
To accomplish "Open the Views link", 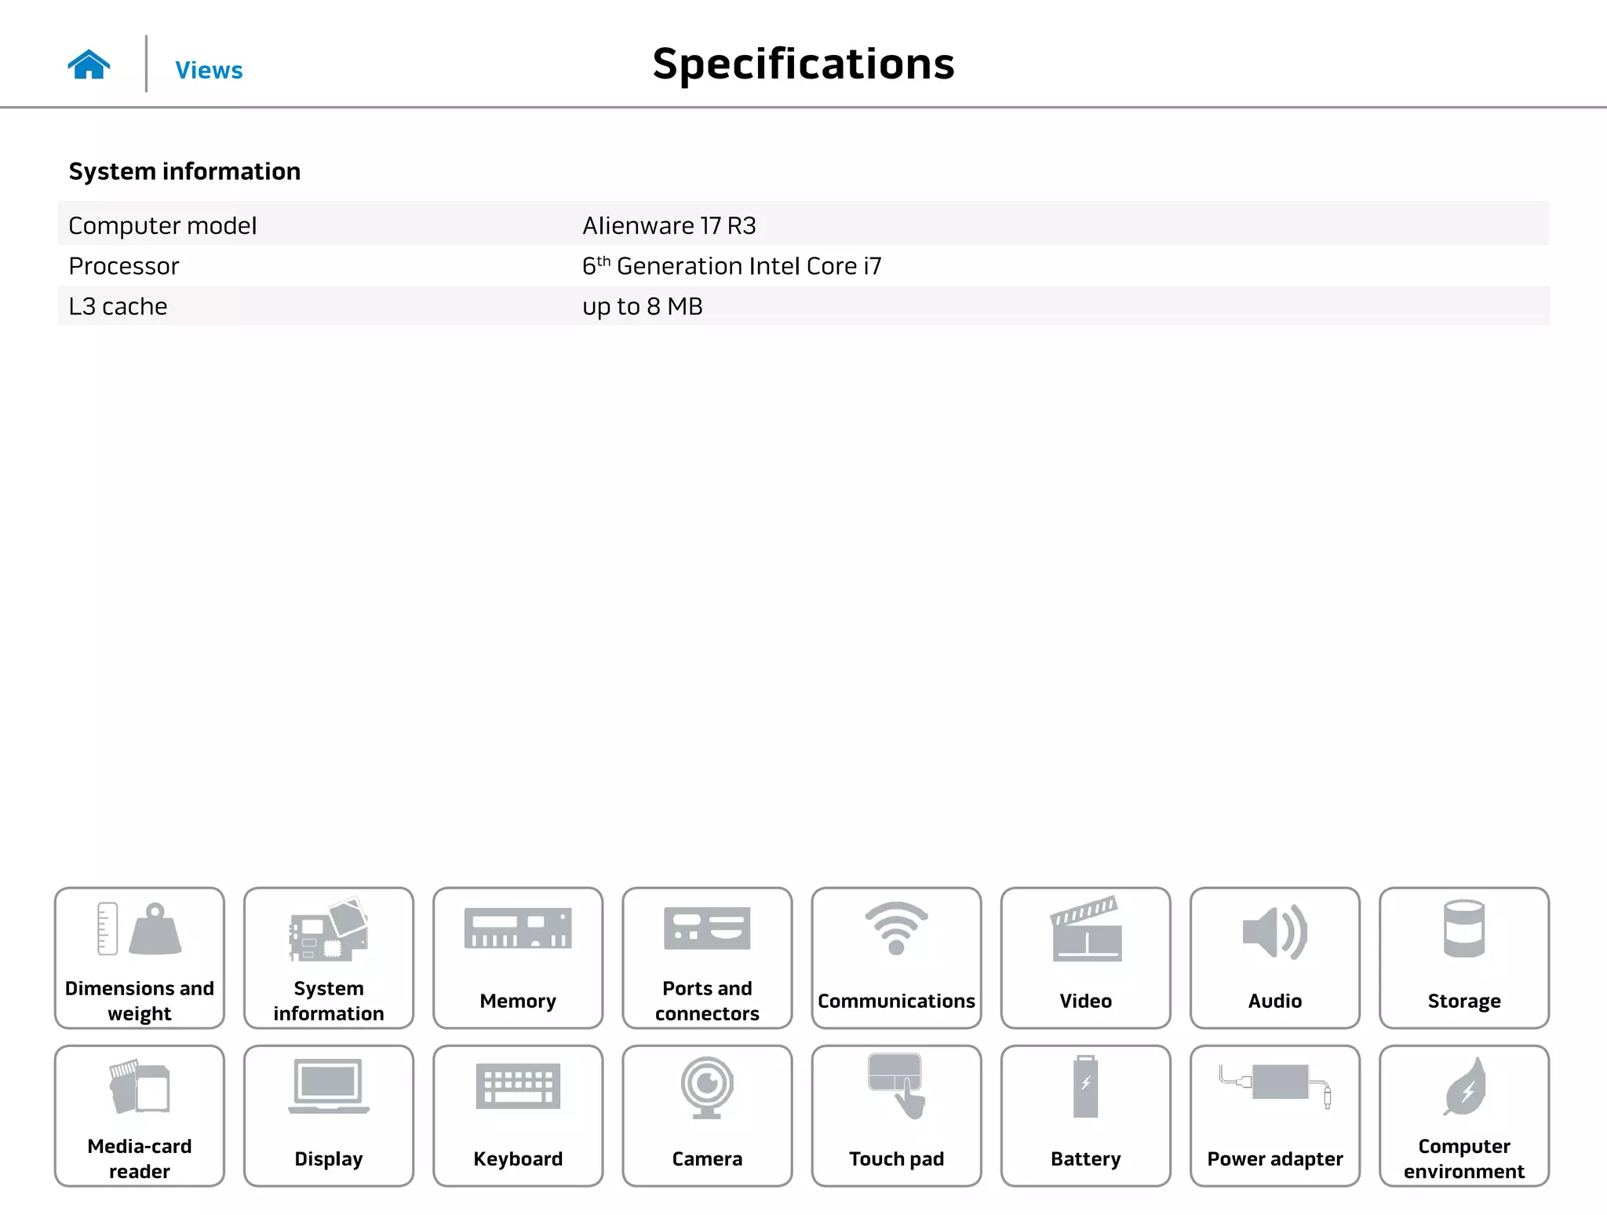I will pyautogui.click(x=209, y=70).
